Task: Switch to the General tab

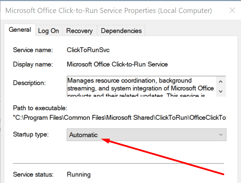Action: coord(20,30)
